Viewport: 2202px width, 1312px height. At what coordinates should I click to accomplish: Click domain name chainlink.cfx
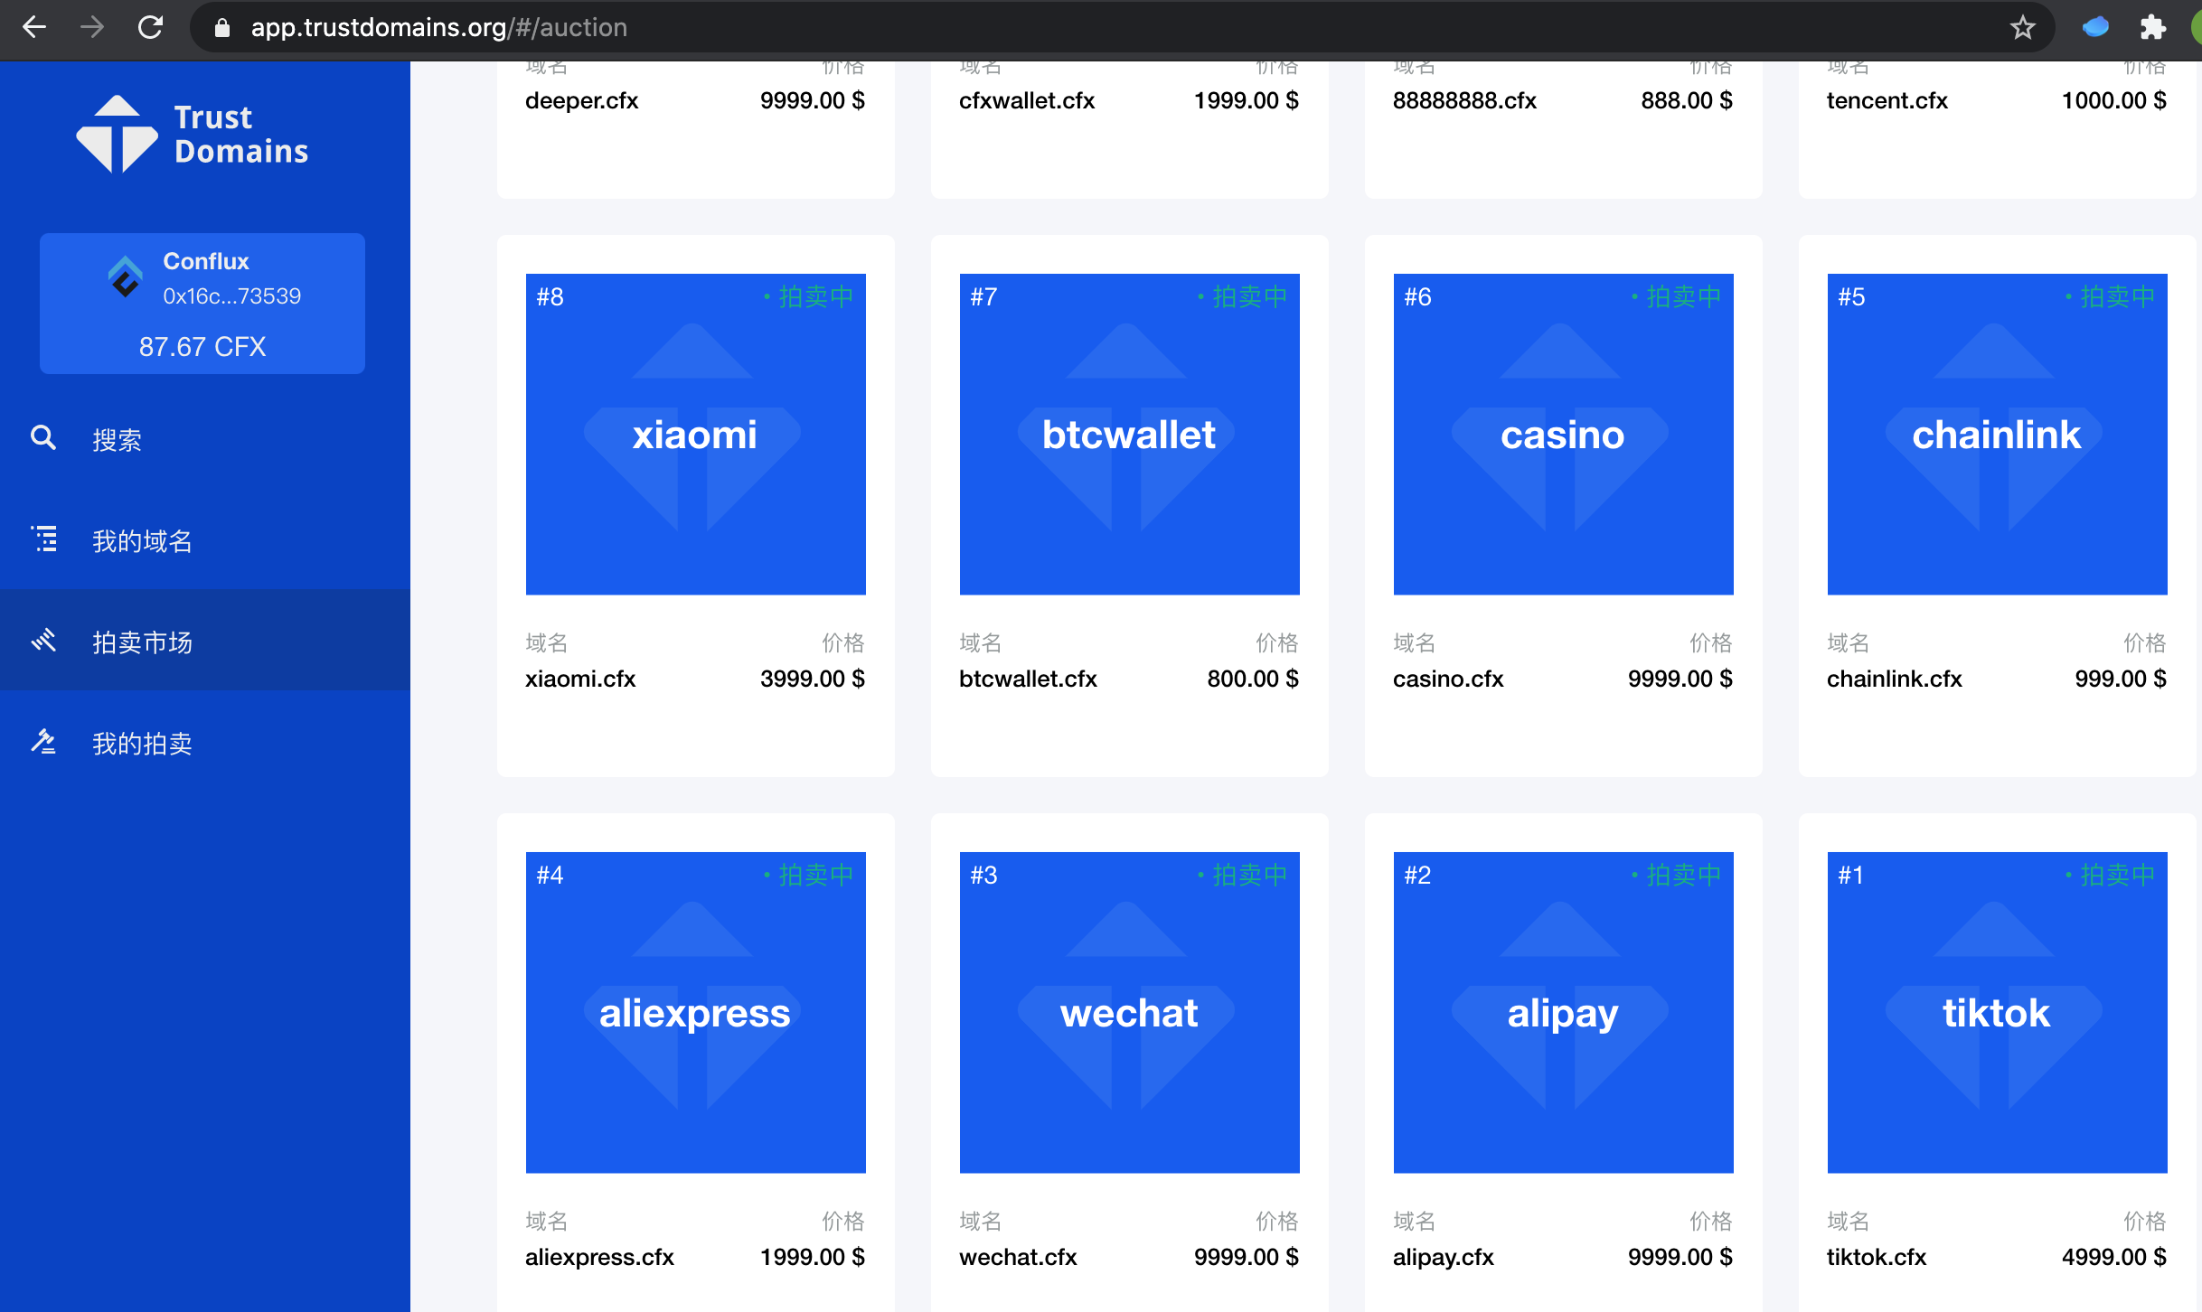click(x=1895, y=679)
